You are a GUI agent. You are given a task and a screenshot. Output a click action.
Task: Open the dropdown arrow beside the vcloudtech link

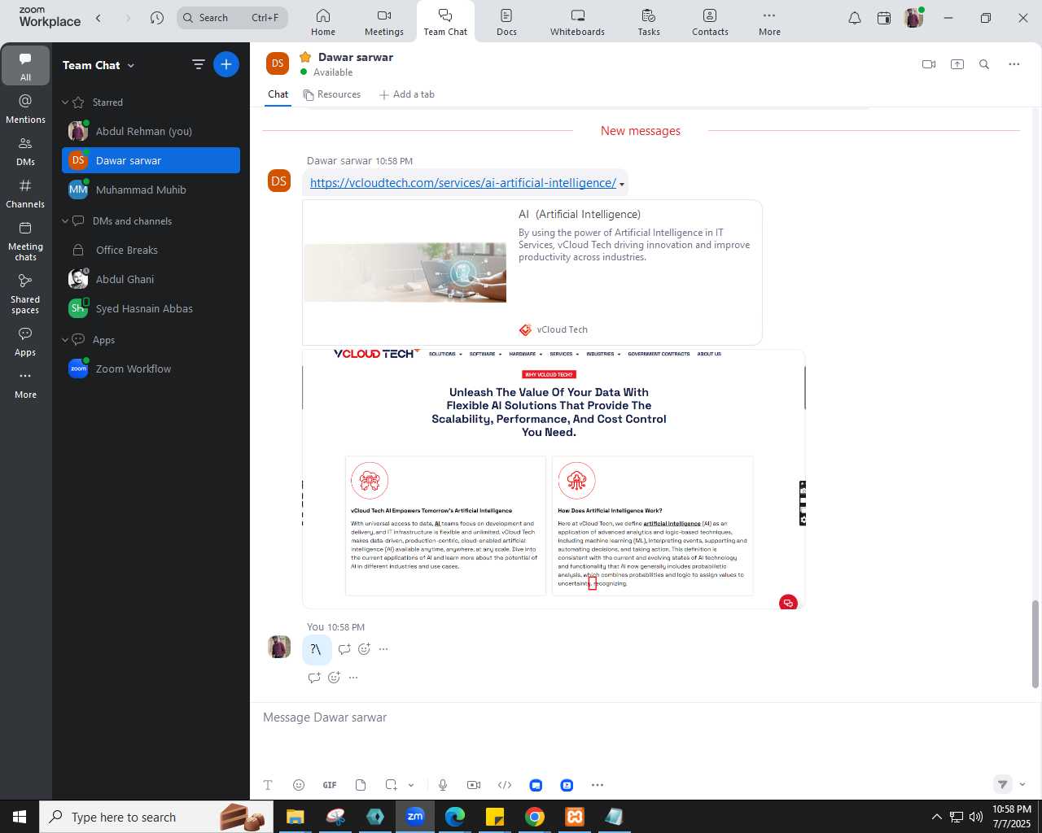(x=622, y=185)
